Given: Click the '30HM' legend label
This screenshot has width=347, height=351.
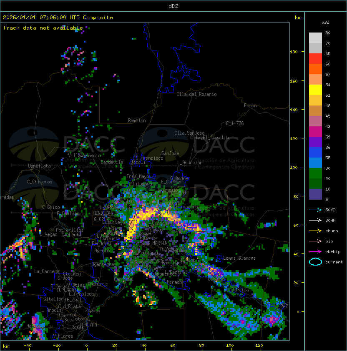Looking at the screenshot, I should (x=330, y=220).
